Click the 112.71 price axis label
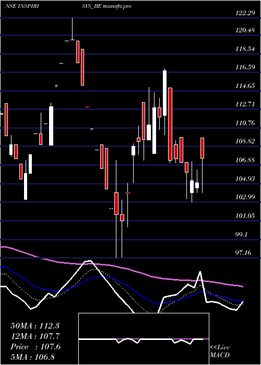261x365 pixels. click(x=245, y=104)
